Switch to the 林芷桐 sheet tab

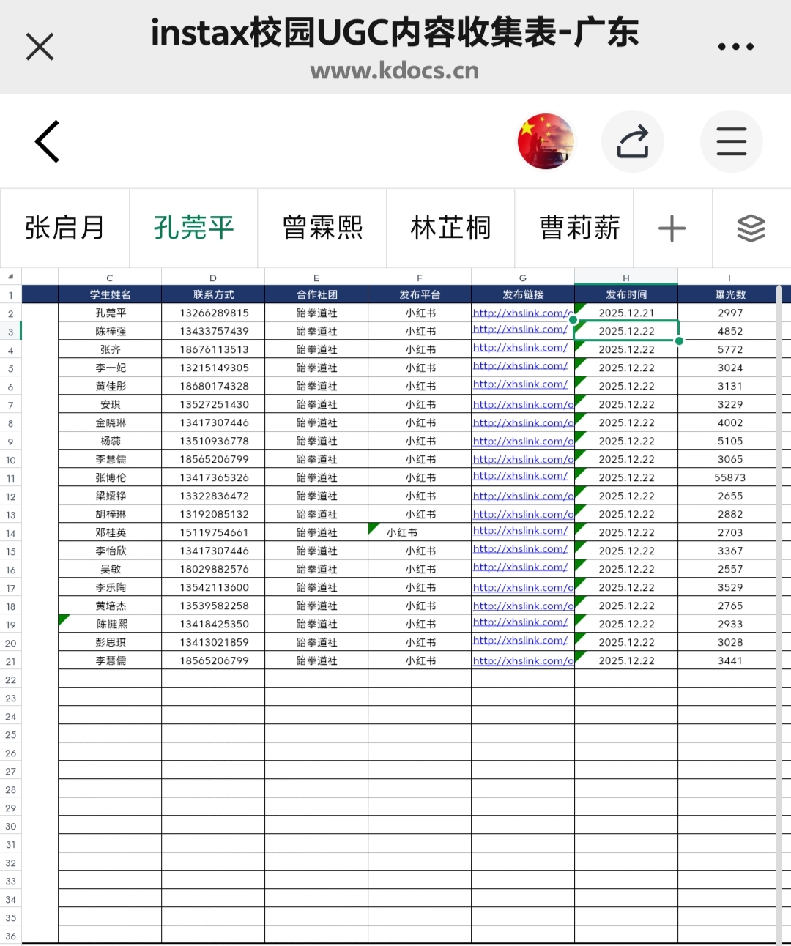(x=450, y=228)
